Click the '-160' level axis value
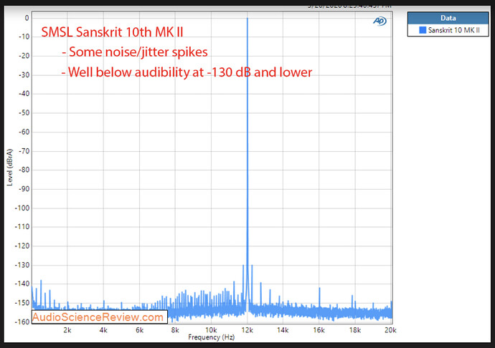Screen dimensions: 495x348 22,322
